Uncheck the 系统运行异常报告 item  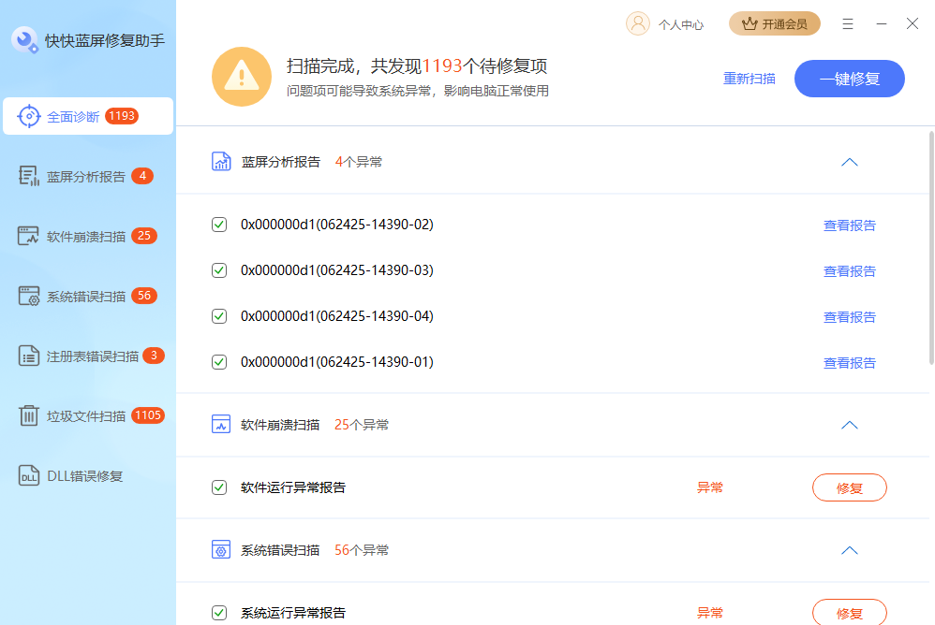tap(218, 613)
